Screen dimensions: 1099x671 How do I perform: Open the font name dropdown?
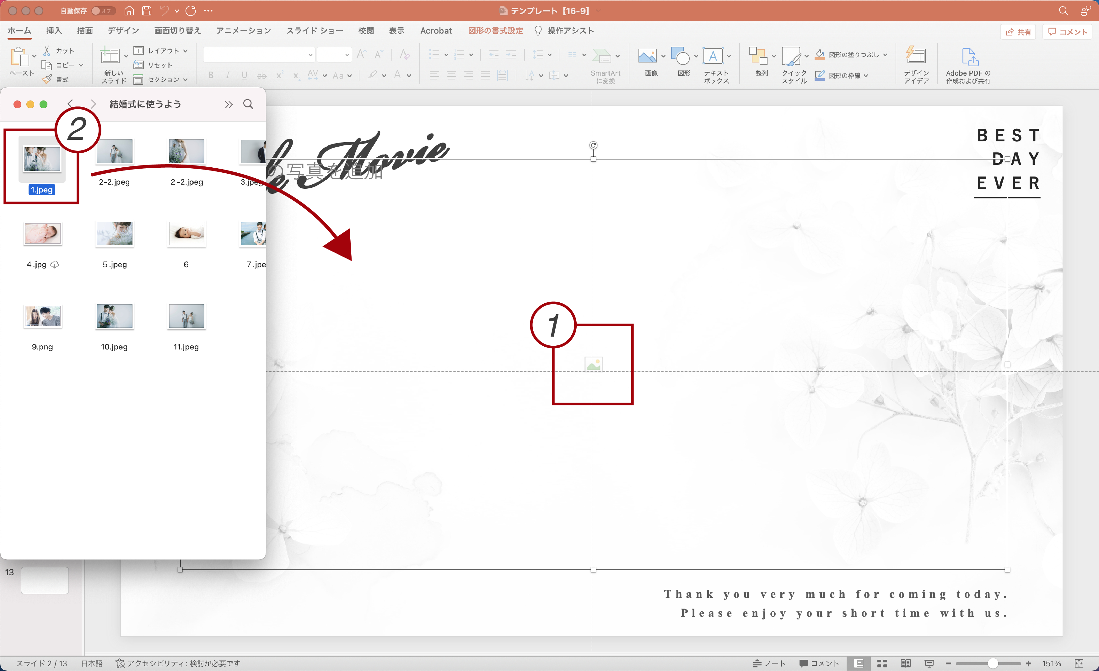click(310, 55)
